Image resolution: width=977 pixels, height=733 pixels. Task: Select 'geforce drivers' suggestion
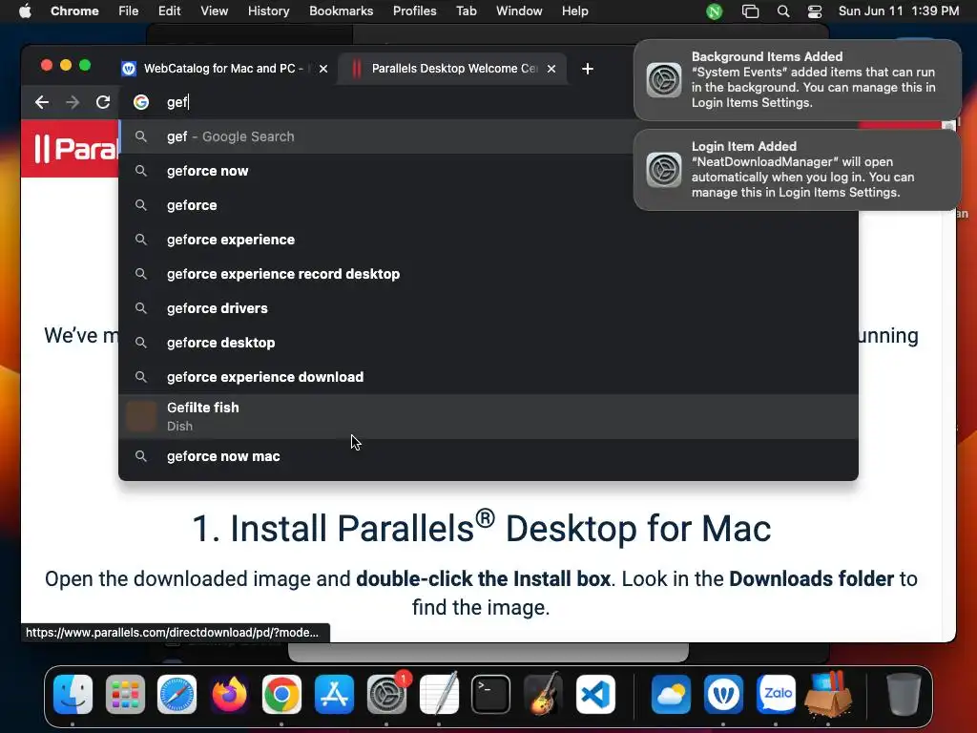click(488, 308)
